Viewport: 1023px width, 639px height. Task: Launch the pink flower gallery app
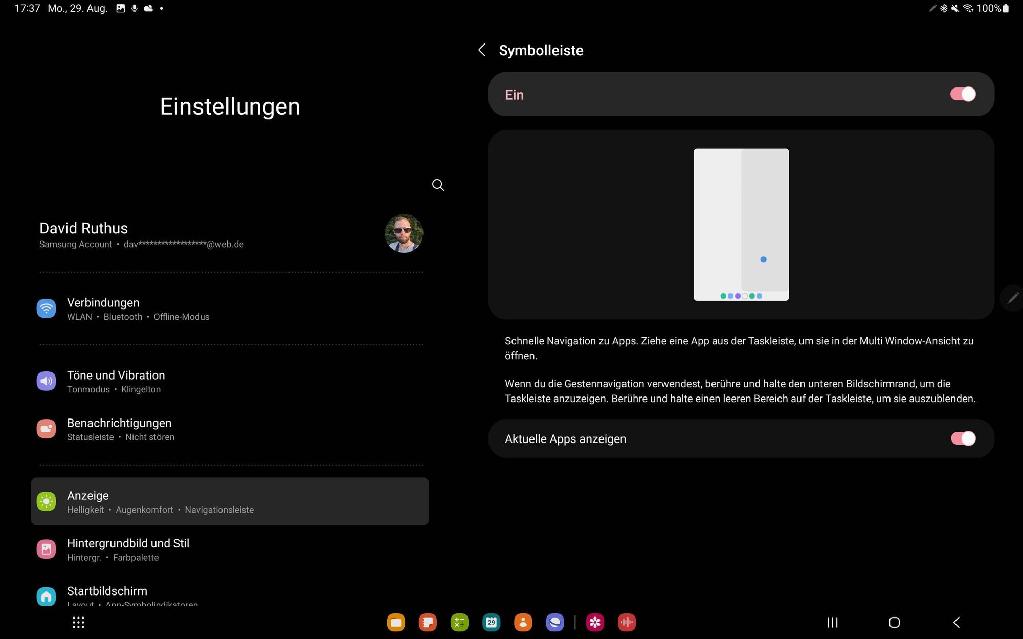point(595,622)
